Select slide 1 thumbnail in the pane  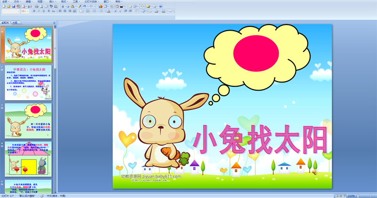coord(28,44)
